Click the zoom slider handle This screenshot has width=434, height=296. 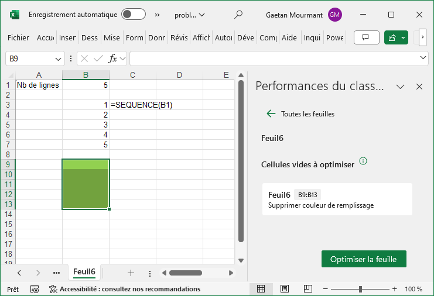coord(360,289)
